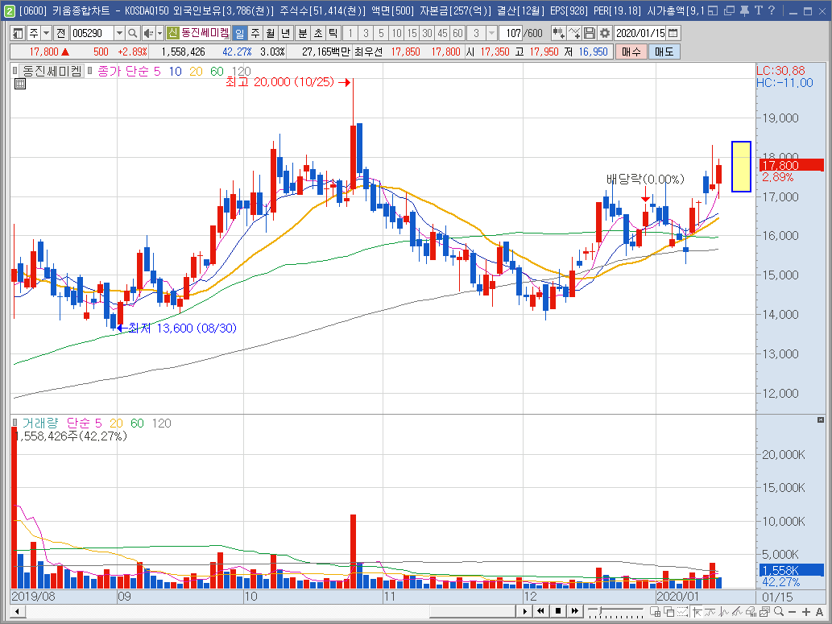
Task: Open the stock search magnifier
Action: [x=133, y=33]
